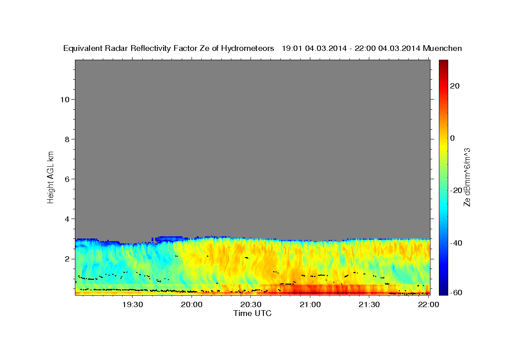Click the plot title 'Equivalent Radar Reflectivity Factor Ze of Hydrometeors'

coord(168,49)
